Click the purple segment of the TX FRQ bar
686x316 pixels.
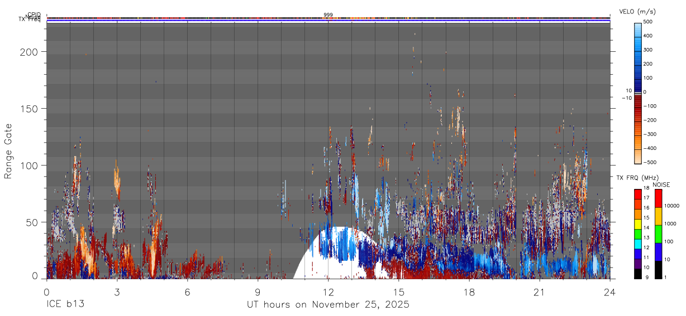(638, 263)
